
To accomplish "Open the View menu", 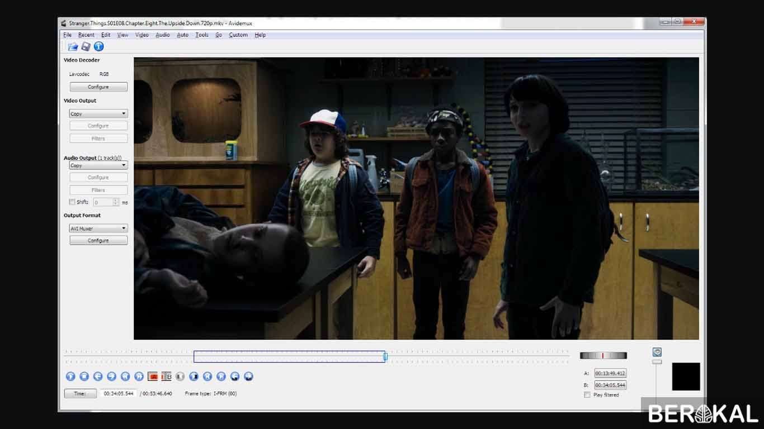I will 122,35.
